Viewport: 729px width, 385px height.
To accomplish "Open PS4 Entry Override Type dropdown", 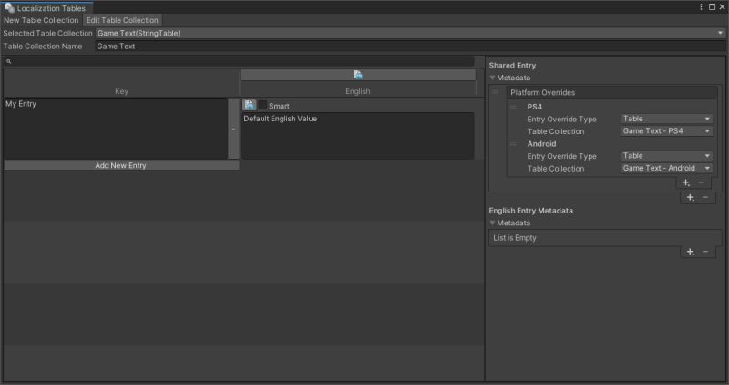I will (x=667, y=119).
